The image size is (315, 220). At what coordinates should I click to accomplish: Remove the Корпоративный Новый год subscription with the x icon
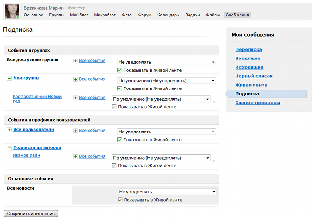214,102
